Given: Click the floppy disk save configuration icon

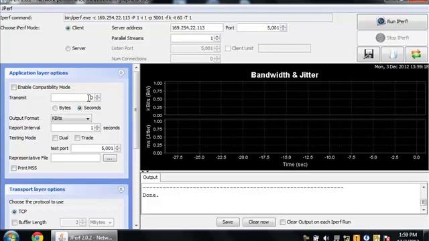Looking at the screenshot, I should point(369,54).
